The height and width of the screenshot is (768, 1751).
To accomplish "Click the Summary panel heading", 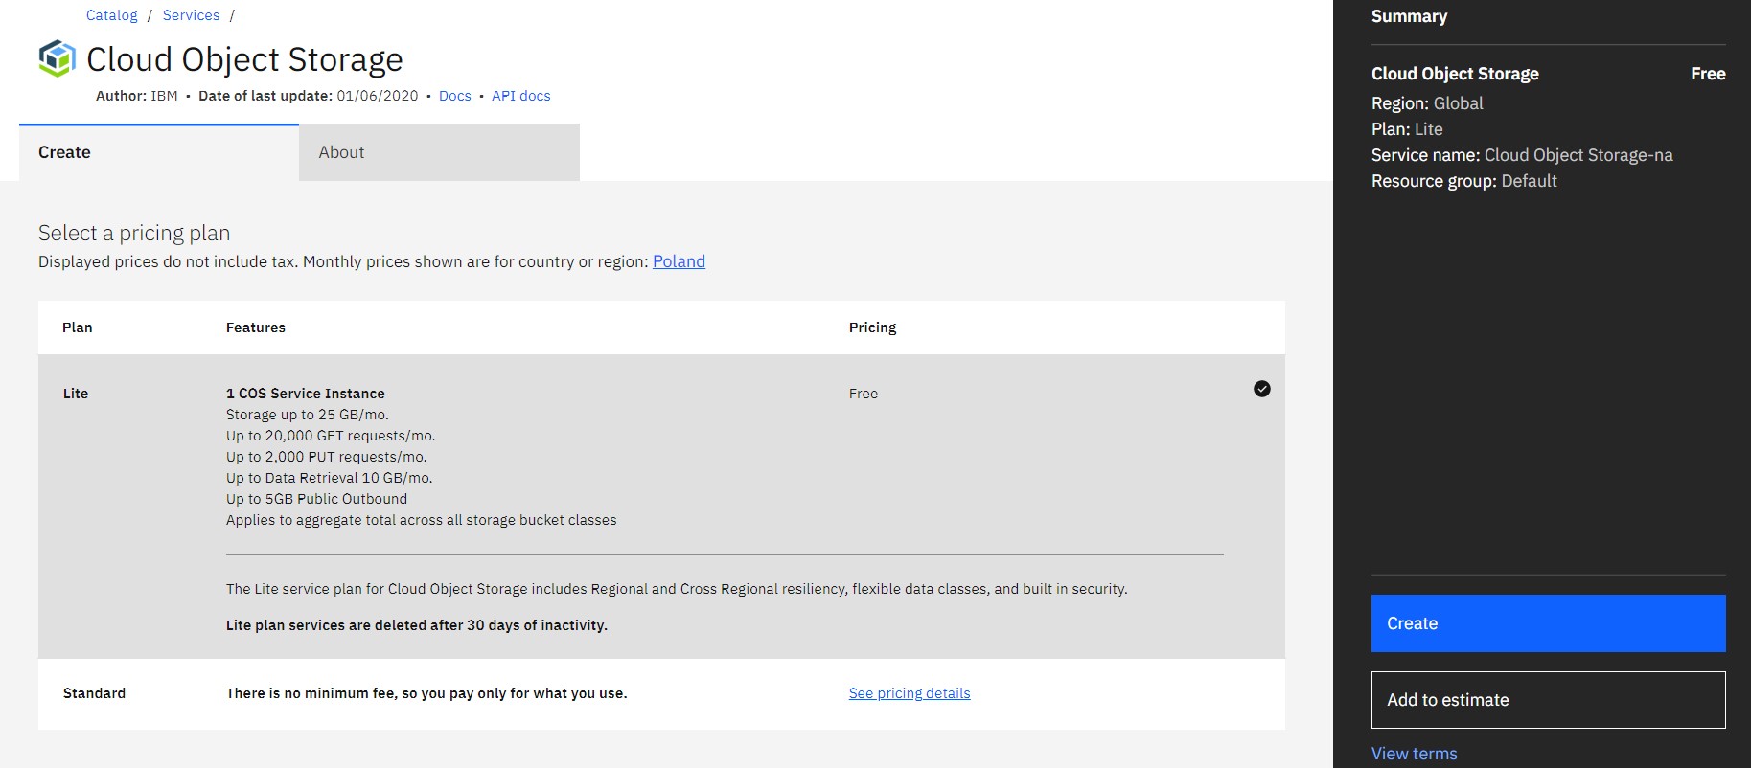I will coord(1409,16).
